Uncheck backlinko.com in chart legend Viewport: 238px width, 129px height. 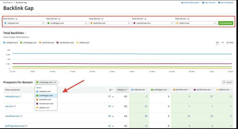coord(40,43)
